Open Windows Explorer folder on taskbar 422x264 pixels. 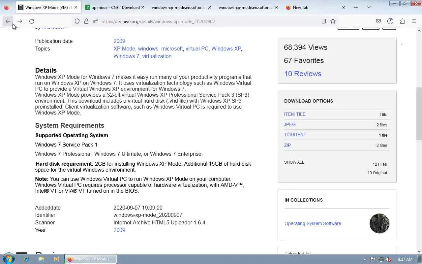click(41, 259)
